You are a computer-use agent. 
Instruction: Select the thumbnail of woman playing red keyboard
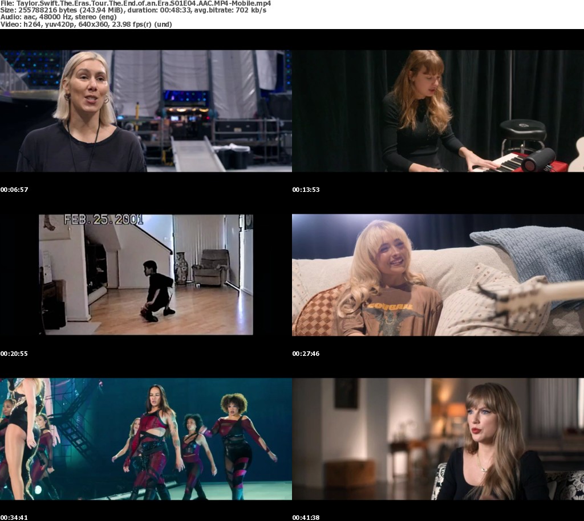(x=438, y=110)
